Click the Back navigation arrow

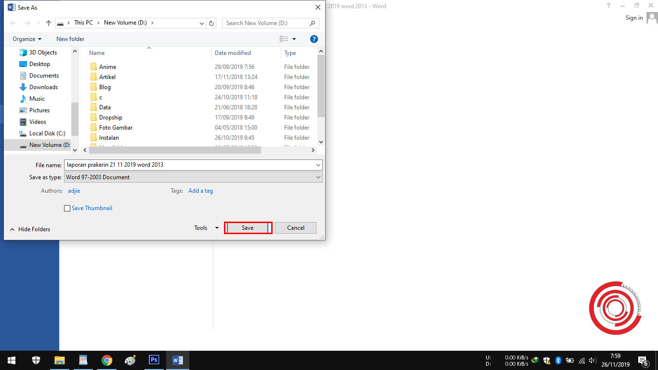point(13,23)
